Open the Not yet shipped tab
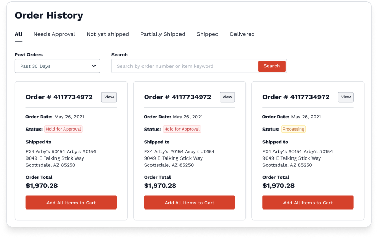Screen dimensions: 378x239 pyautogui.click(x=108, y=34)
